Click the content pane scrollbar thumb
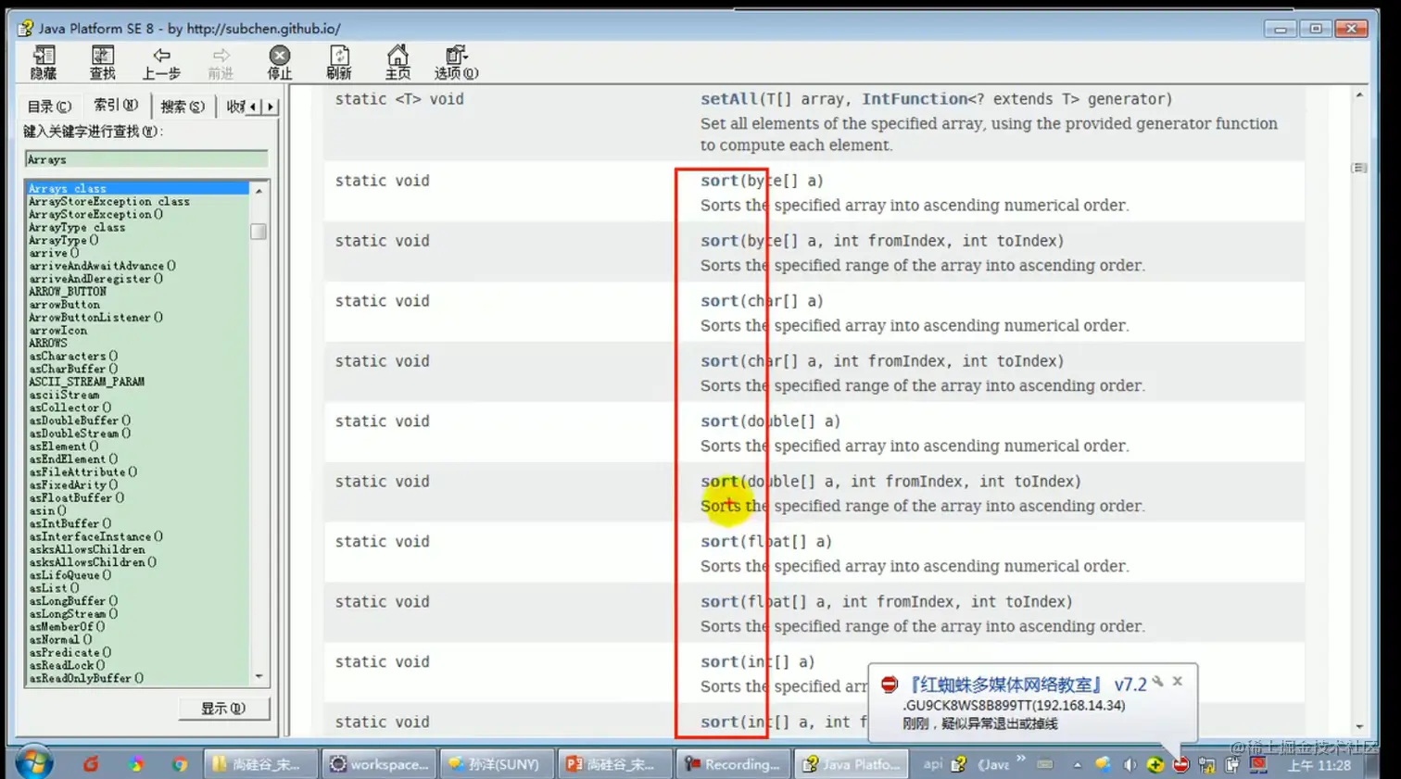Screen dimensions: 1401x779 1359,168
